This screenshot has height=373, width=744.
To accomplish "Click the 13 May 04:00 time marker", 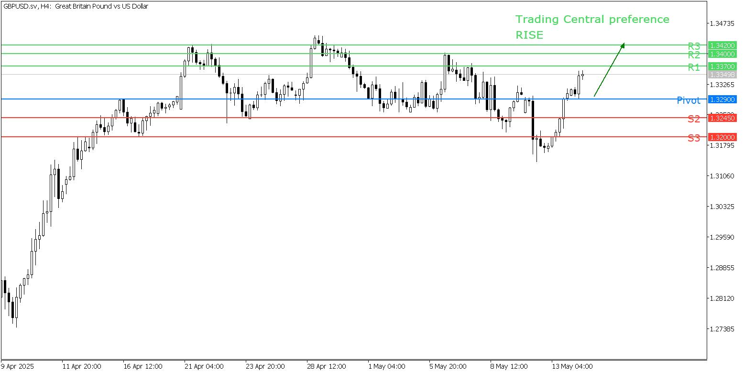I will [x=572, y=366].
